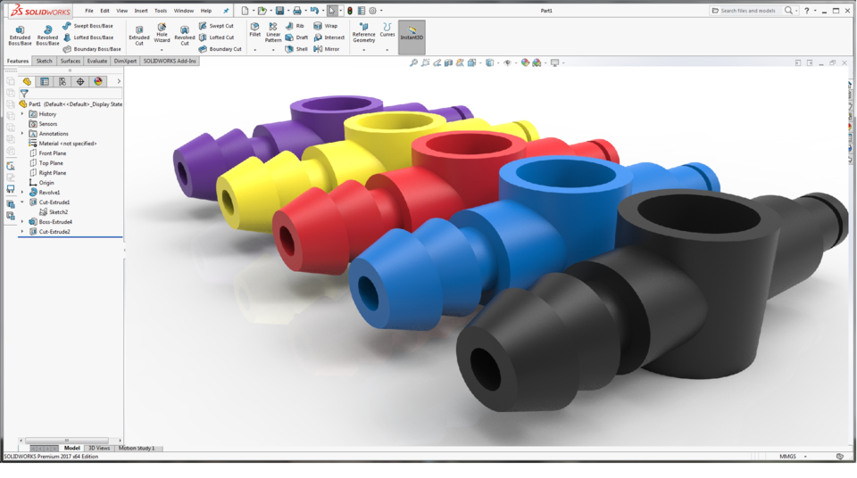This screenshot has width=857, height=478.
Task: Open the Tools menu
Action: point(161,11)
